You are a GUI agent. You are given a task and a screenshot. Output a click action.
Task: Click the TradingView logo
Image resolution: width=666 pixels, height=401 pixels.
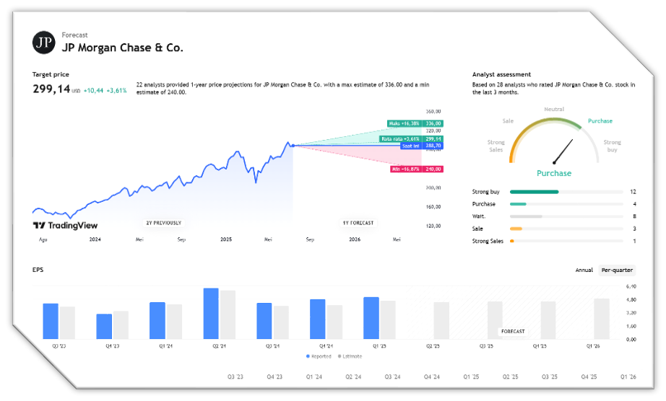(x=66, y=226)
